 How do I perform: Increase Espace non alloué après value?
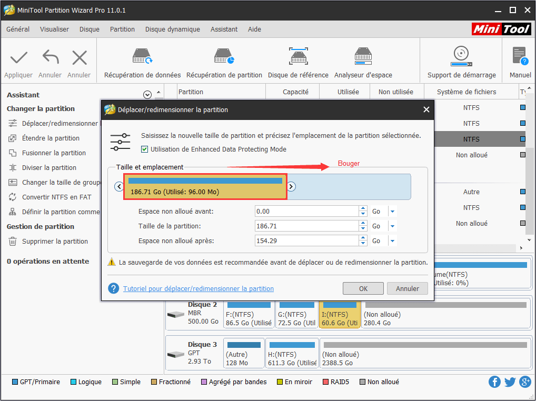[363, 238]
